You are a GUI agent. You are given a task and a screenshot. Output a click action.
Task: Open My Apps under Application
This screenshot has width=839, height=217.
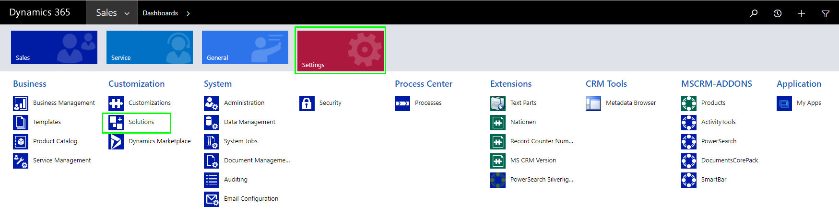point(809,103)
